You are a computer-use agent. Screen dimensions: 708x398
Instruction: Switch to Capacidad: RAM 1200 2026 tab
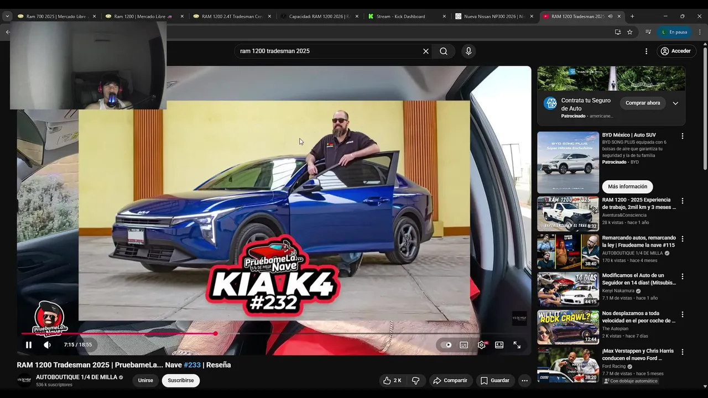click(x=319, y=17)
